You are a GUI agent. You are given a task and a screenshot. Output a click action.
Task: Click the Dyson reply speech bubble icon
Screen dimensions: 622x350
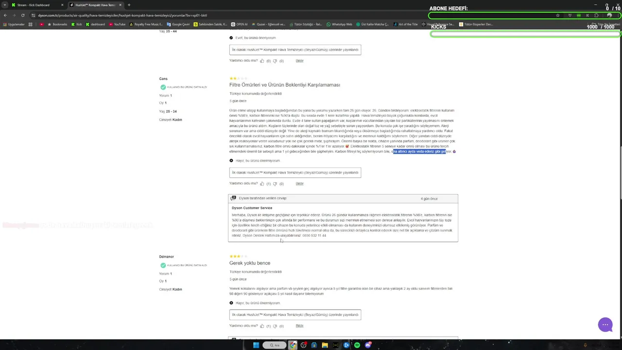tap(233, 198)
